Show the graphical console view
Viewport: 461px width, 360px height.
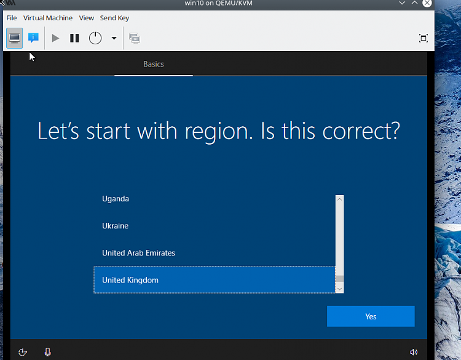click(x=14, y=38)
